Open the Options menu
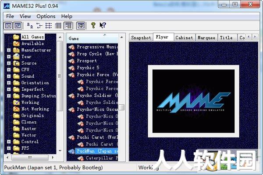 click(46, 16)
